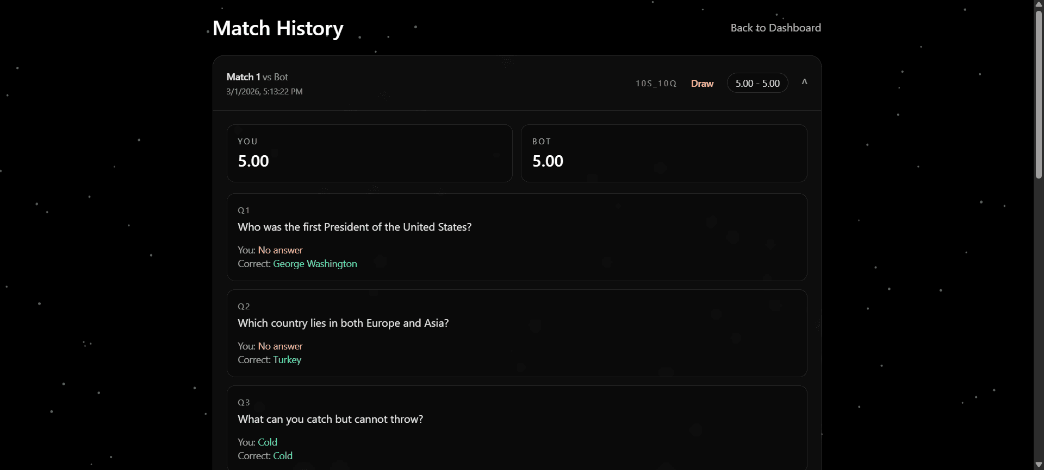Click the 5.00 - 5.00 score pill
Image resolution: width=1044 pixels, height=470 pixels.
757,83
